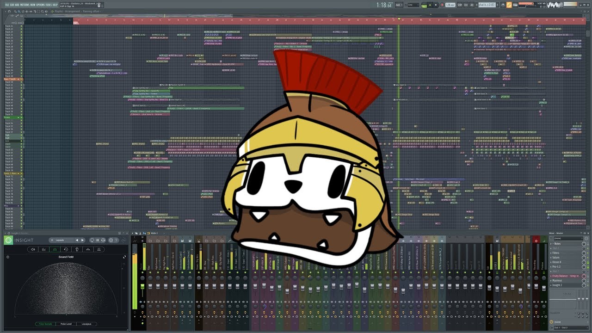This screenshot has width=592, height=333.
Task: Open the Line snap dropdown
Action: [413, 5]
